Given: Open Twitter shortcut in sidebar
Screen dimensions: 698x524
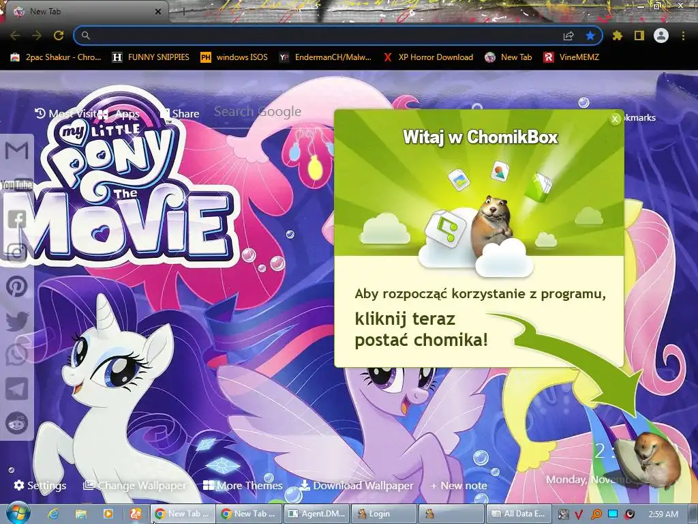Looking at the screenshot, I should coord(17,321).
